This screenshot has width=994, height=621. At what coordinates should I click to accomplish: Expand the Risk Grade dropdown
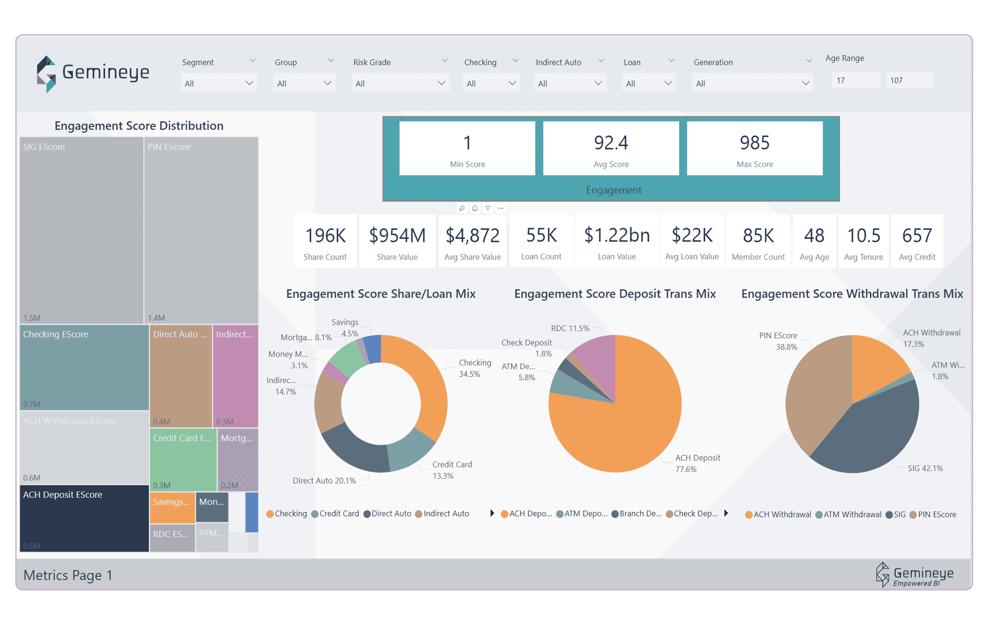(400, 83)
